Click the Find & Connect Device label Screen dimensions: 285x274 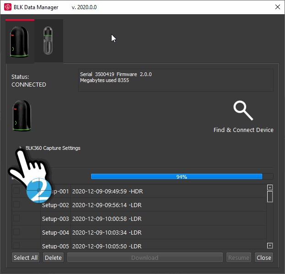coord(243,130)
